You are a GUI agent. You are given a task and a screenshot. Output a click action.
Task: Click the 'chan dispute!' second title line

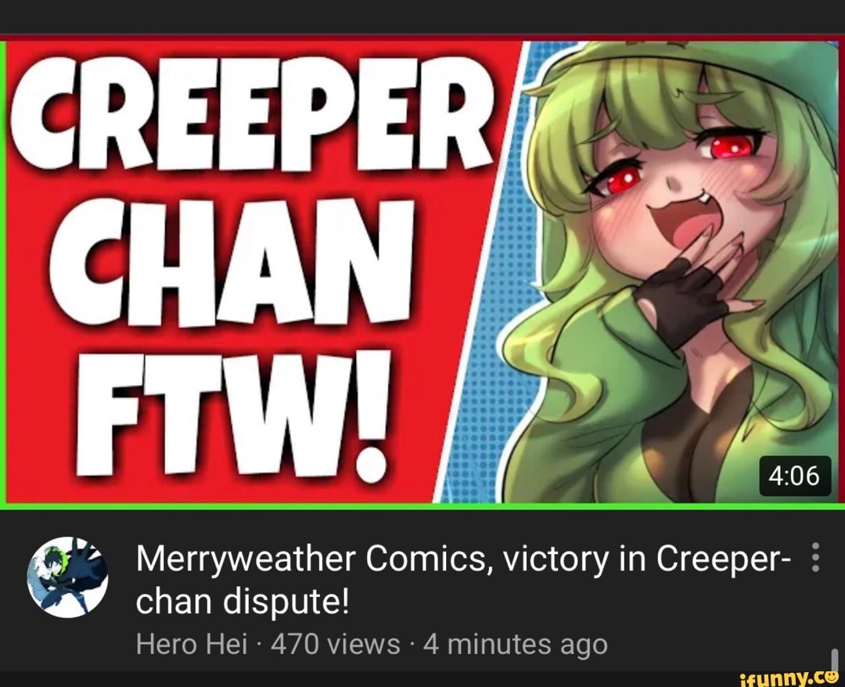point(243,602)
